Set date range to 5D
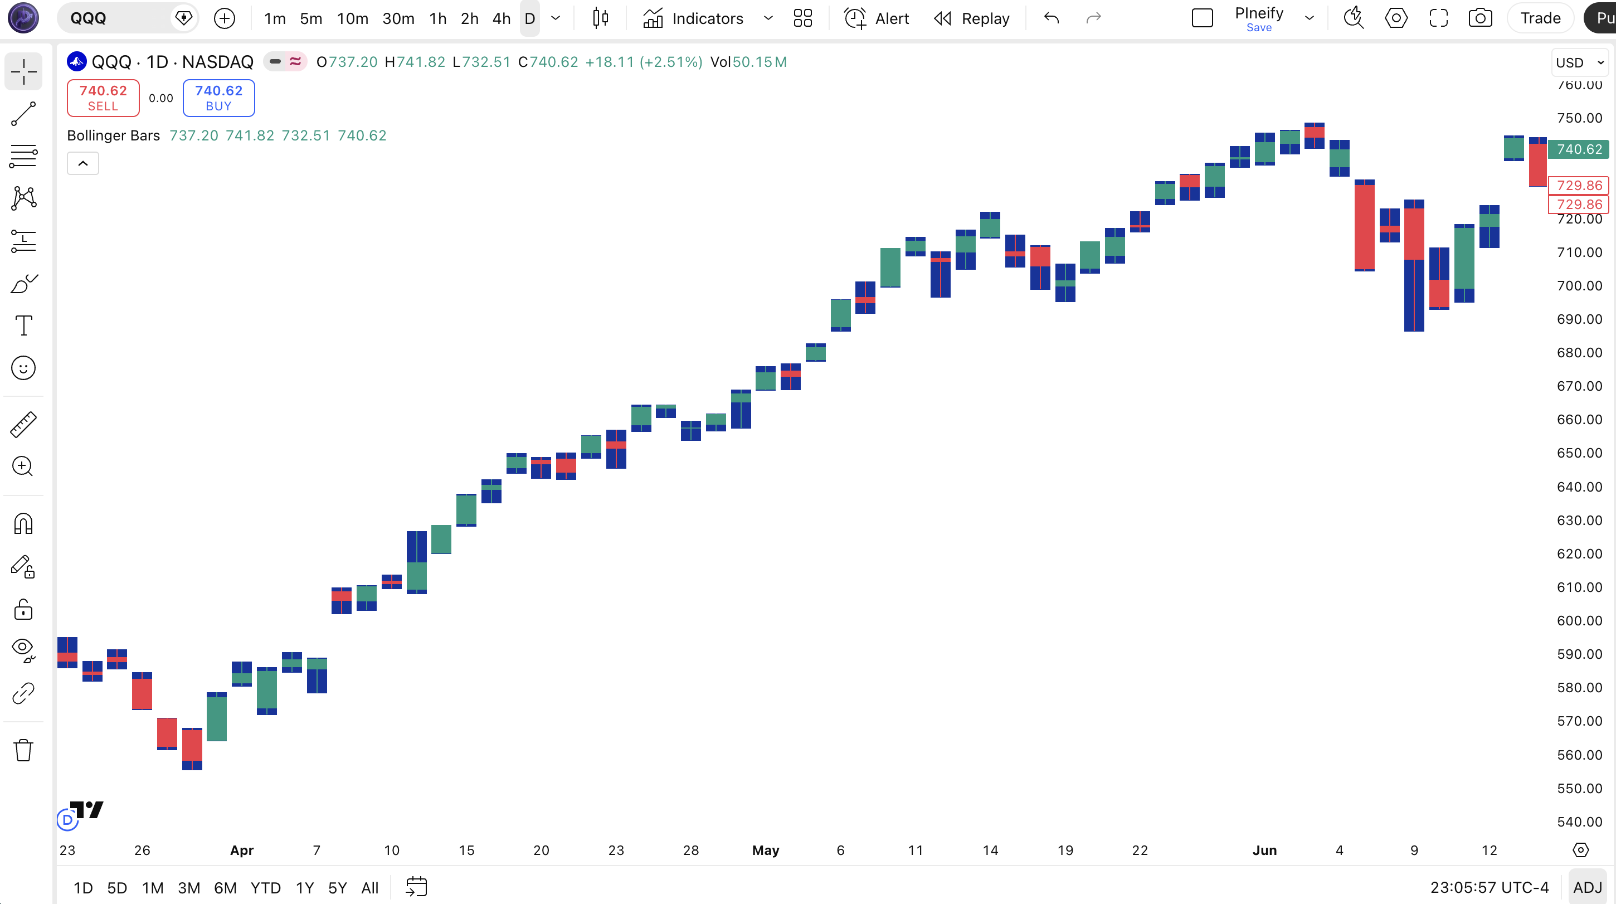The height and width of the screenshot is (904, 1616). (116, 888)
